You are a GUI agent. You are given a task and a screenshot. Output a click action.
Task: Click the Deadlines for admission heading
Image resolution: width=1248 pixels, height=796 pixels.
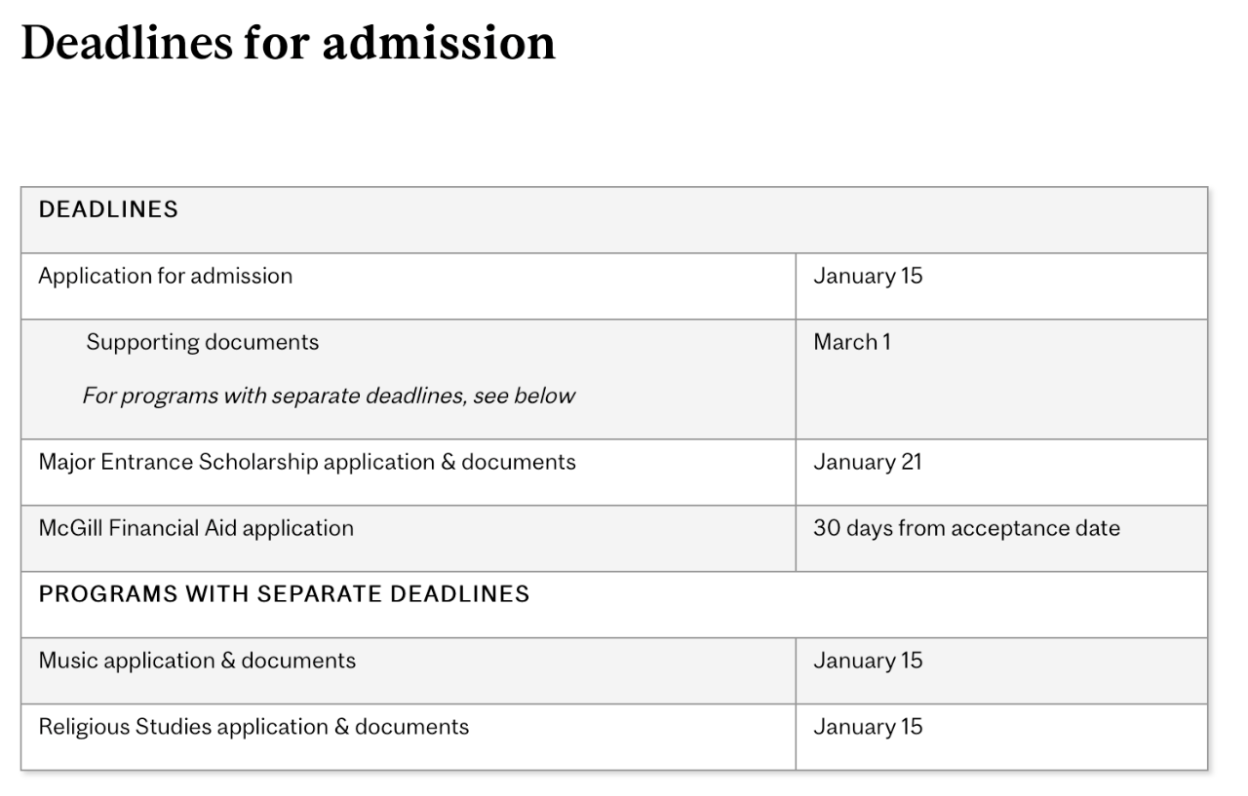click(x=289, y=43)
